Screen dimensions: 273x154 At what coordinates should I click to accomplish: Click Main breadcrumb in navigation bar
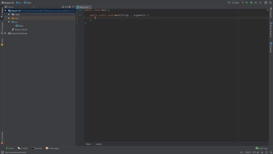point(28,3)
